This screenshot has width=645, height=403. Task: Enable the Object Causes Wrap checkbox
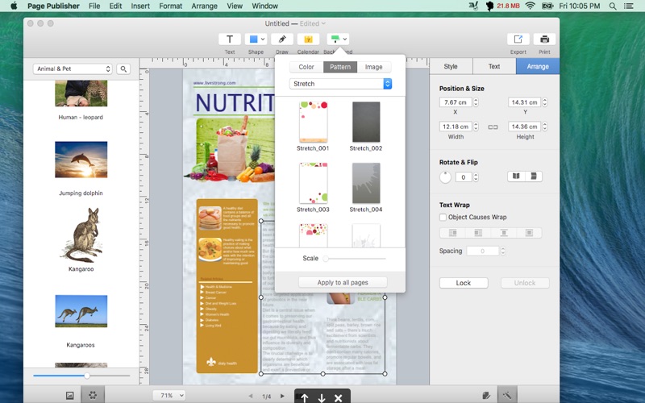(443, 217)
